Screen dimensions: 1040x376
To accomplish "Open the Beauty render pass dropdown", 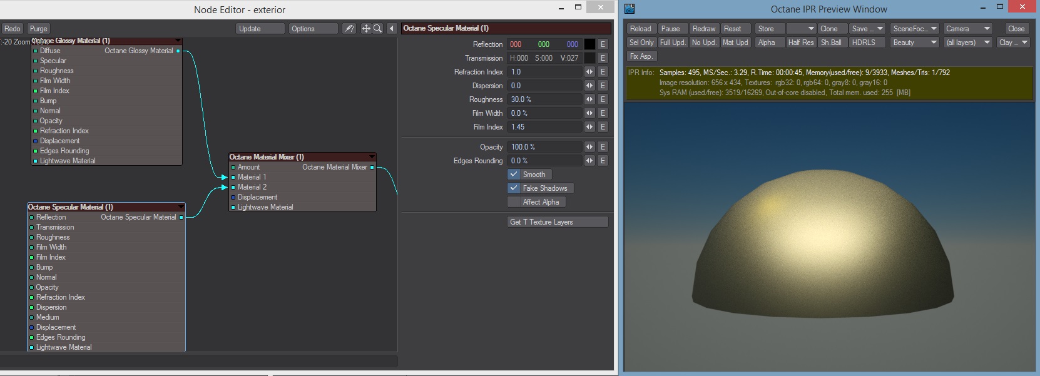I will (915, 43).
